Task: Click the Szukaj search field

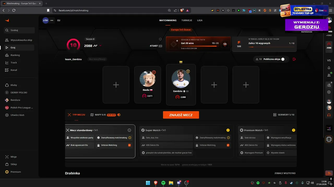Action: click(19, 30)
